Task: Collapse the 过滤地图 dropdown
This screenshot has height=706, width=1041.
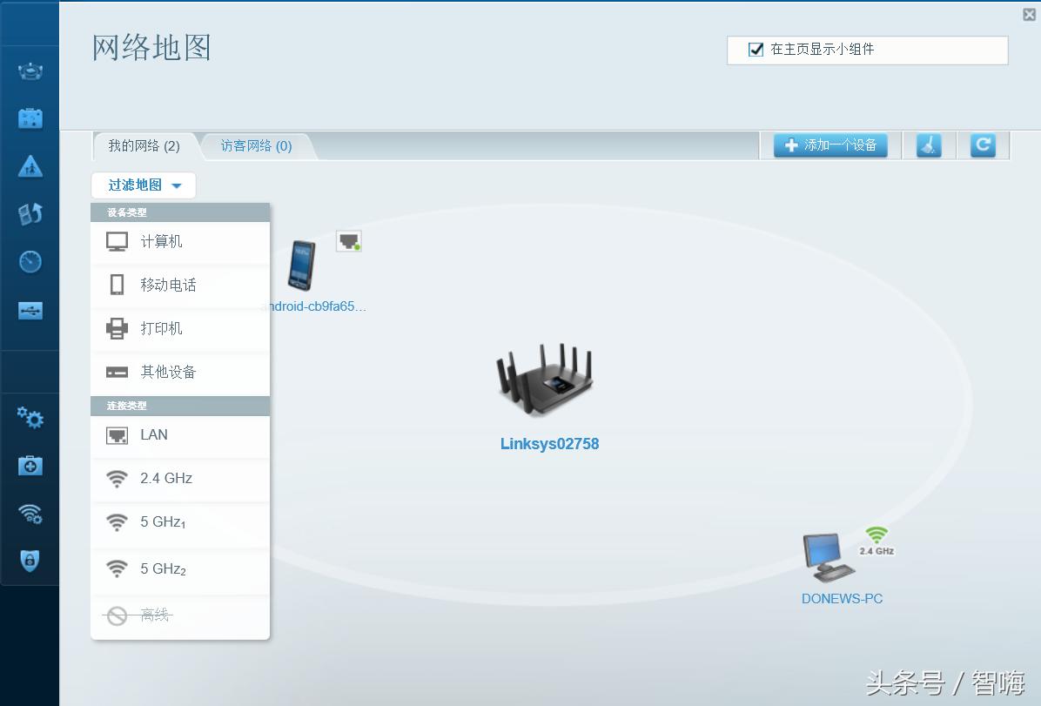Action: [x=144, y=185]
